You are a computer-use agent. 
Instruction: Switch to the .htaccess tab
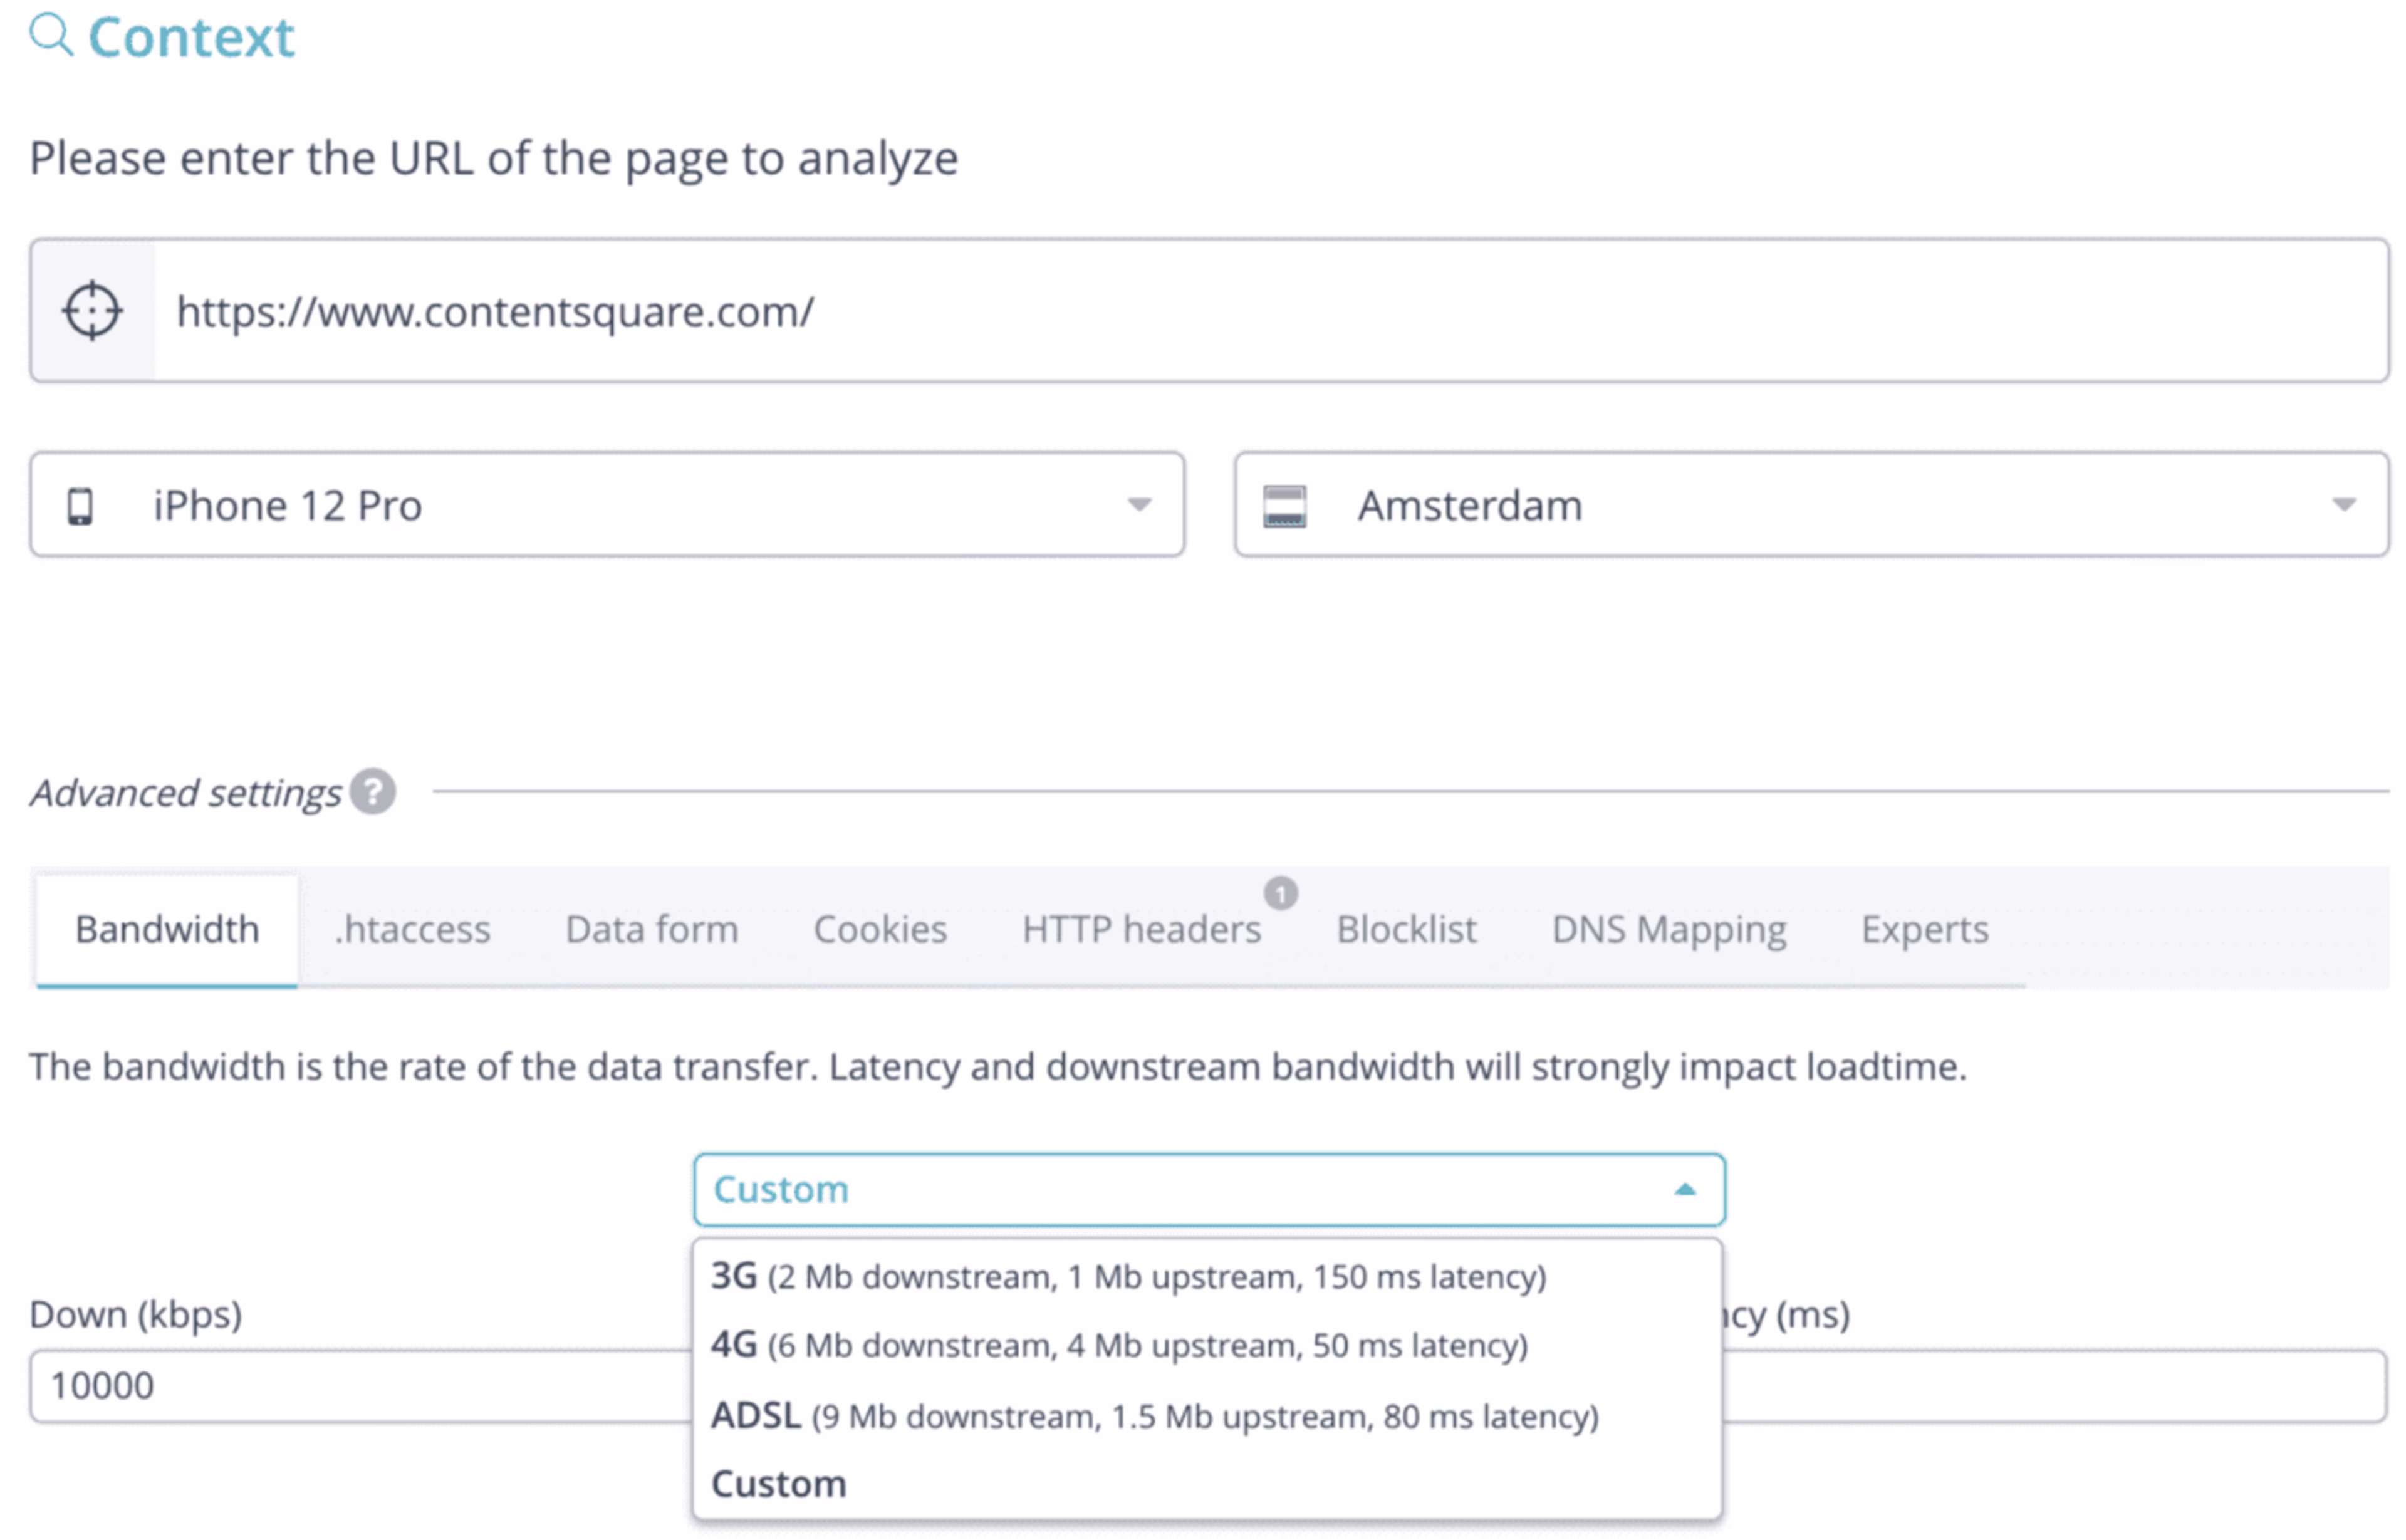(413, 930)
